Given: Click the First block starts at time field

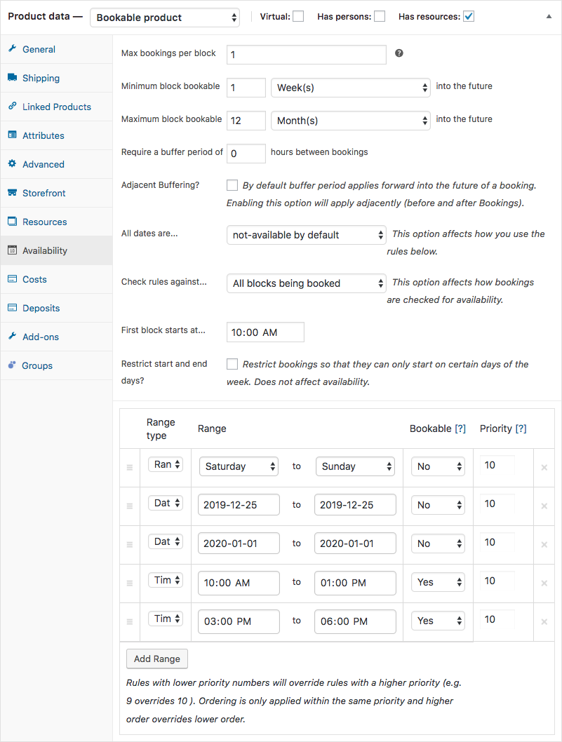Looking at the screenshot, I should (265, 332).
